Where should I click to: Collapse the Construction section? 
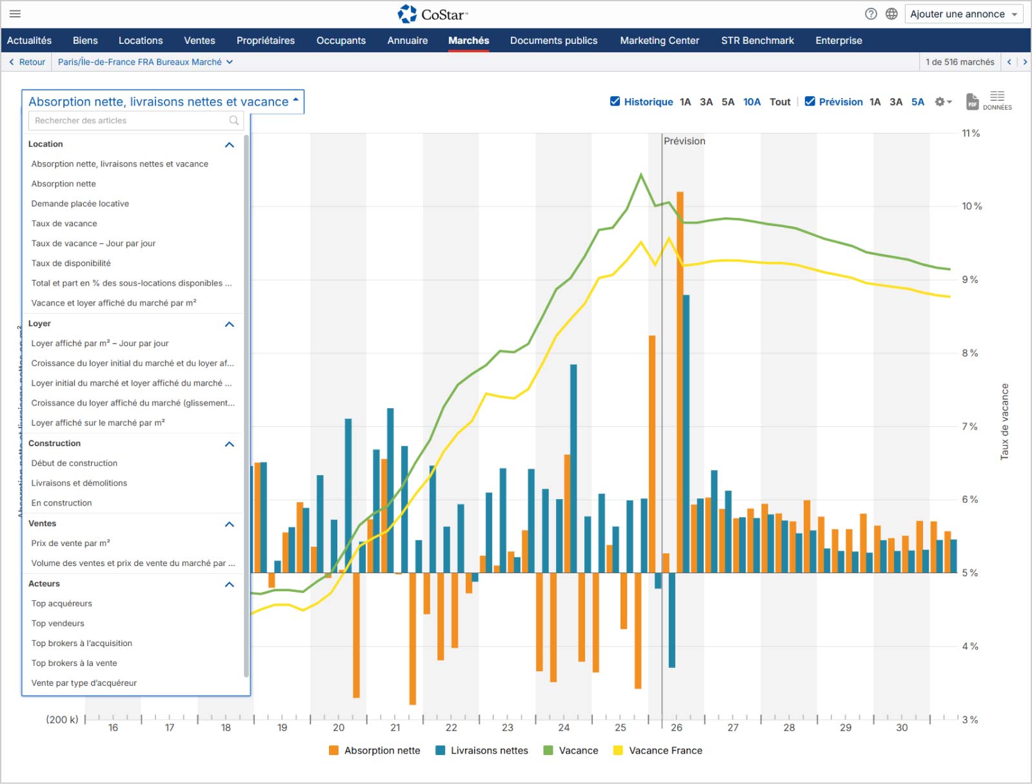229,444
